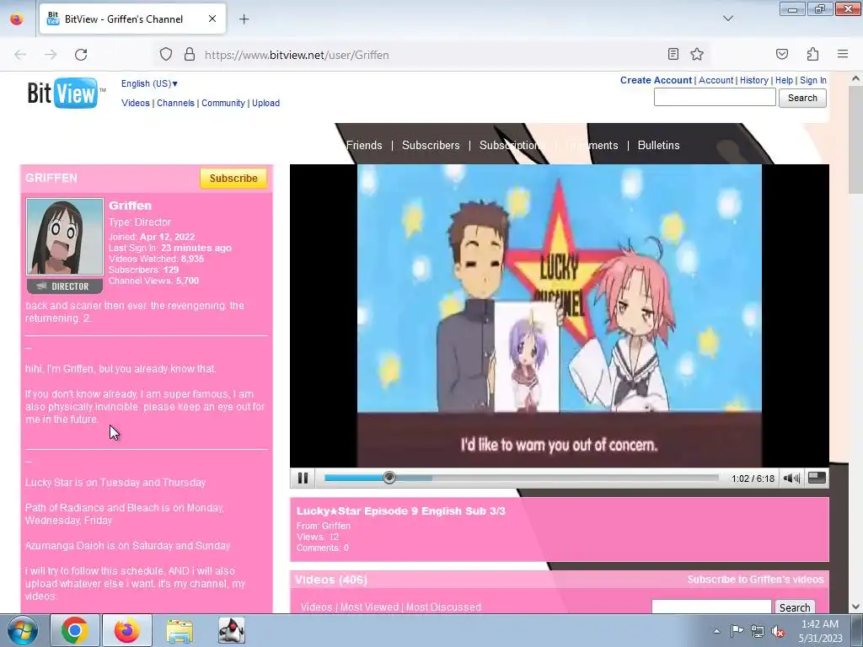The width and height of the screenshot is (863, 647).
Task: Open a new tab with the plus button
Action: pyautogui.click(x=244, y=19)
